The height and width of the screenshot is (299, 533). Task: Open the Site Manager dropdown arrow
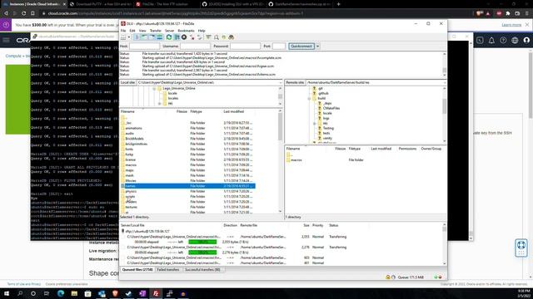coord(129,37)
